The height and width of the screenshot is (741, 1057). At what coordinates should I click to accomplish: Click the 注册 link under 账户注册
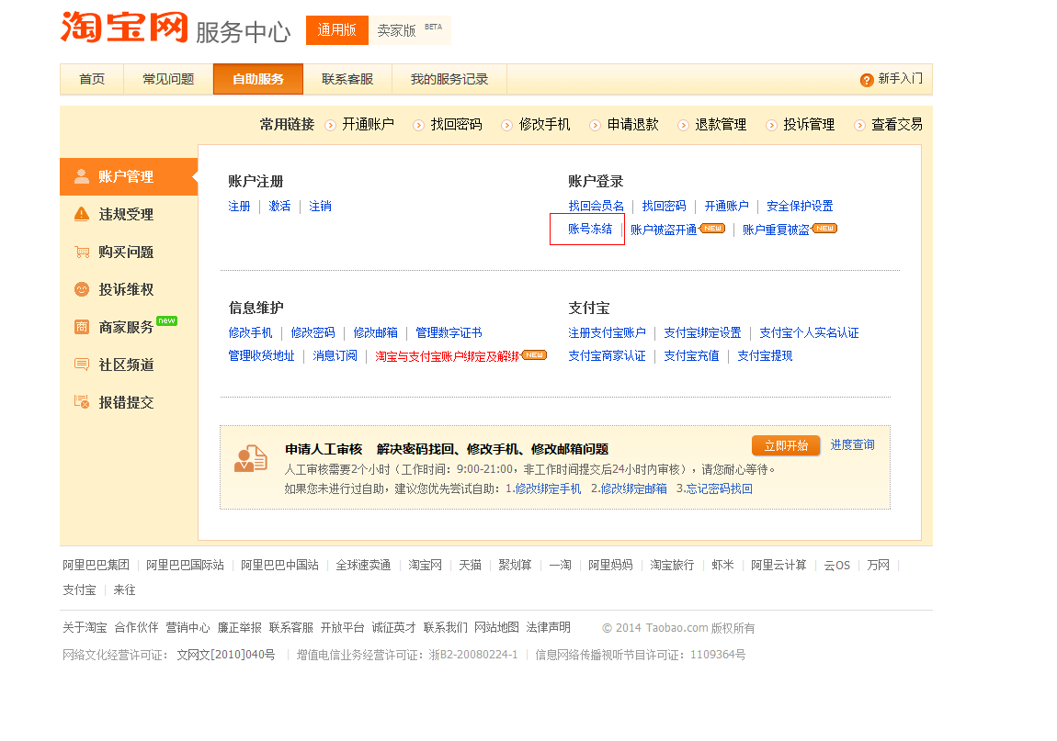click(239, 206)
